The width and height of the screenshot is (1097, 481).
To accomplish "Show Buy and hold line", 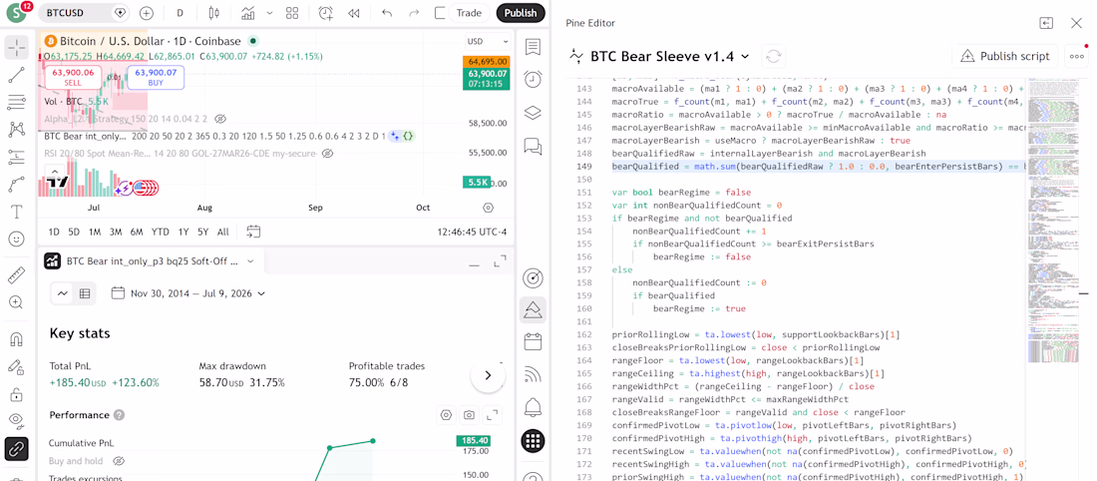I will tap(119, 461).
